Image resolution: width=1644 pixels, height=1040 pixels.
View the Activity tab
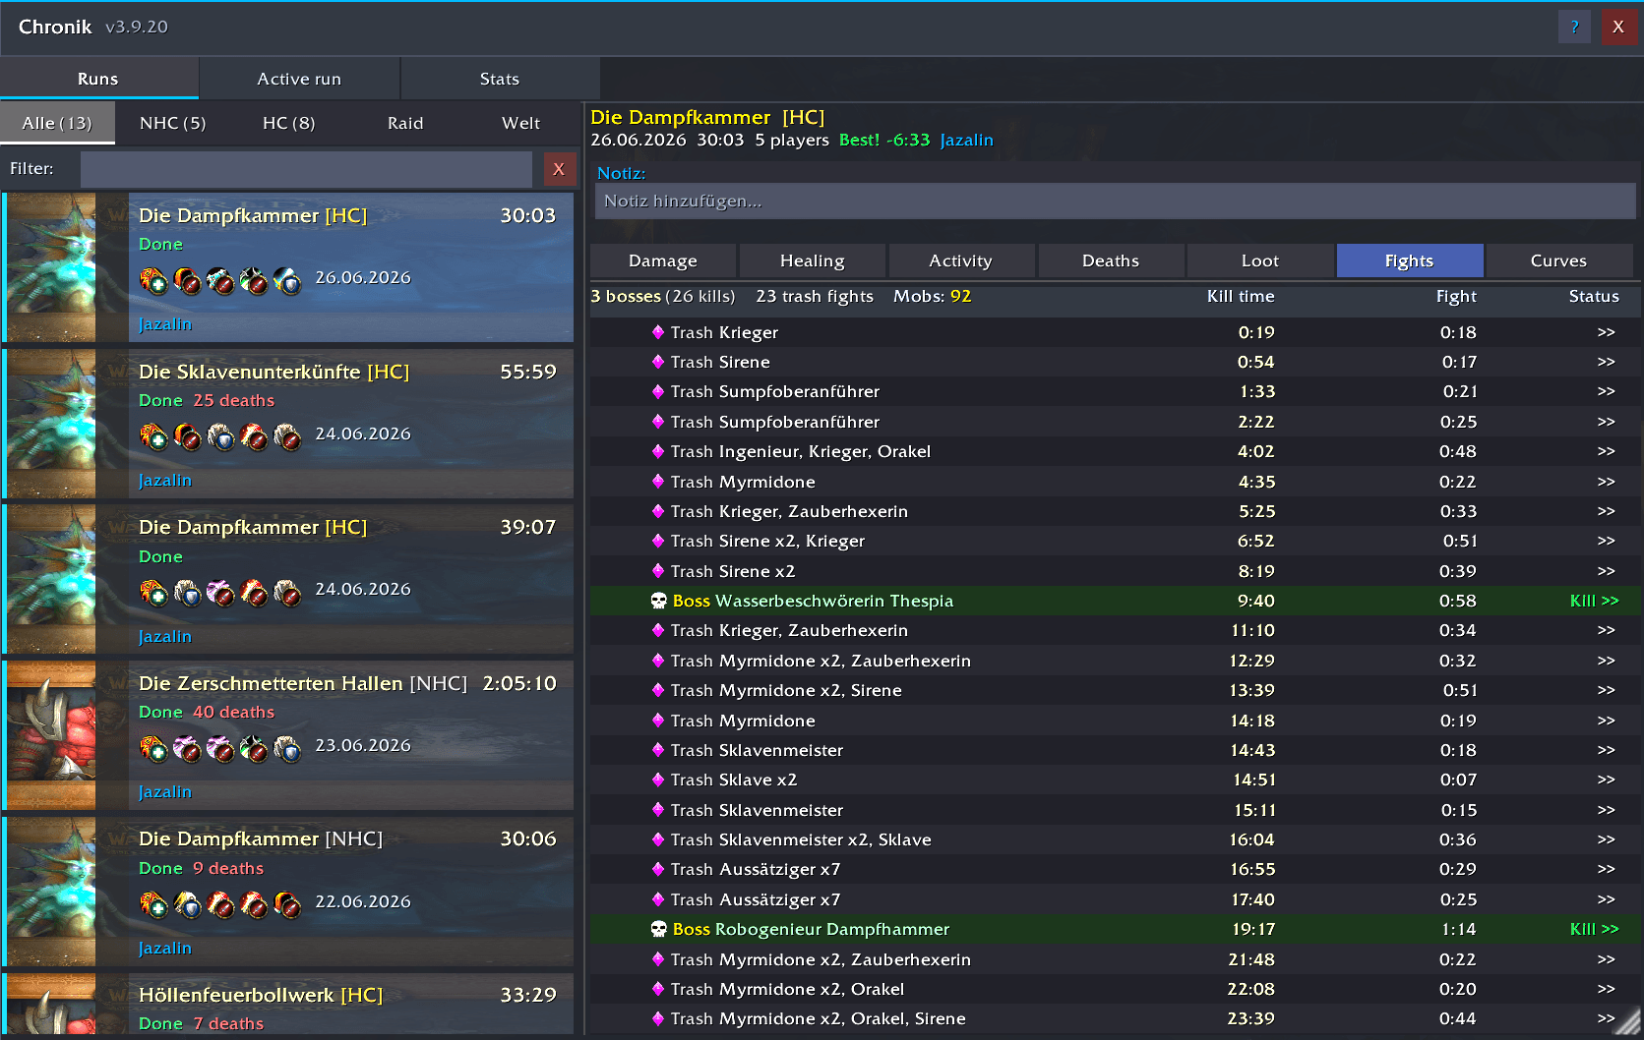[x=961, y=260]
